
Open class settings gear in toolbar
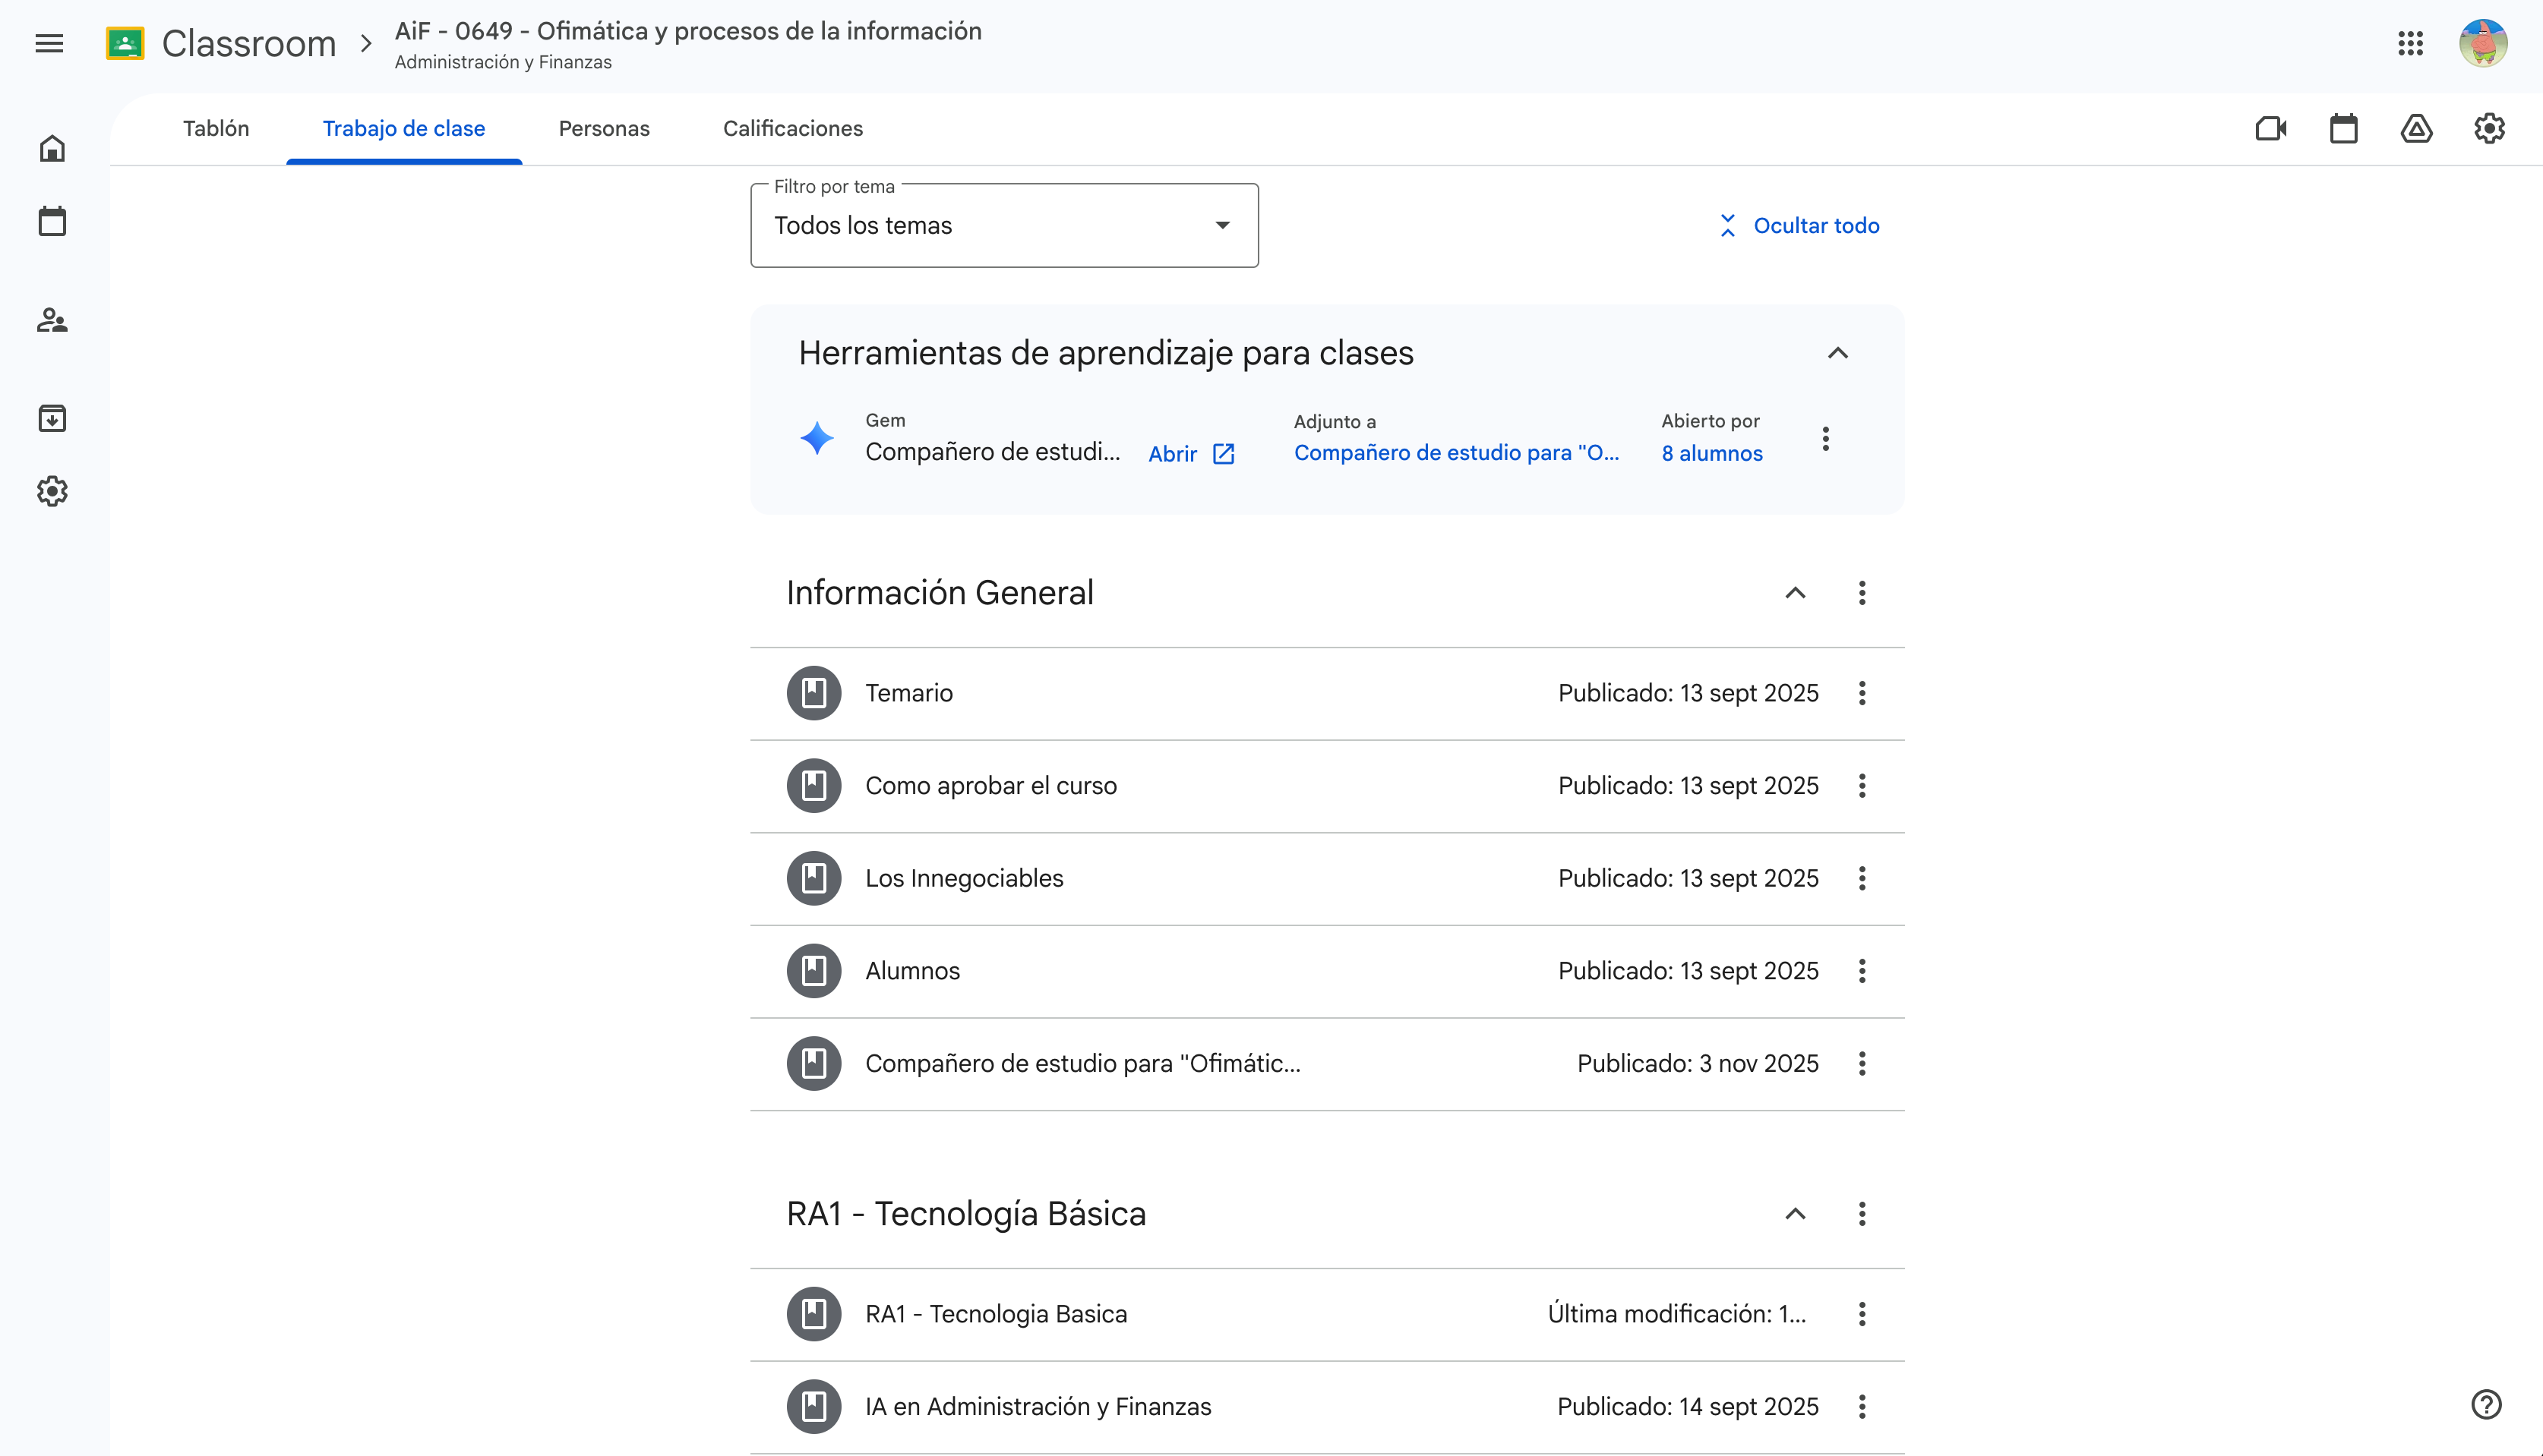coord(2489,128)
